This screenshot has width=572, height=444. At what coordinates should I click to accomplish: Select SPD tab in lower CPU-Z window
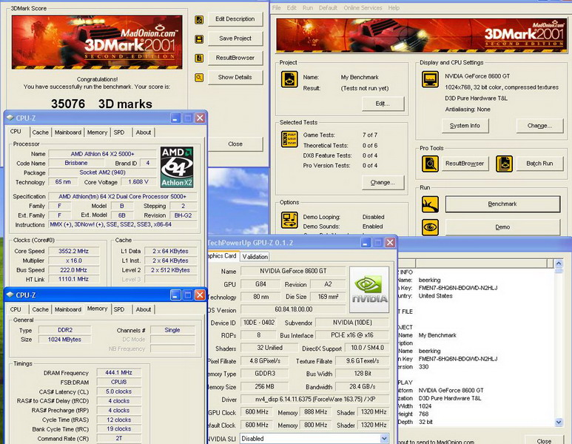[119, 309]
